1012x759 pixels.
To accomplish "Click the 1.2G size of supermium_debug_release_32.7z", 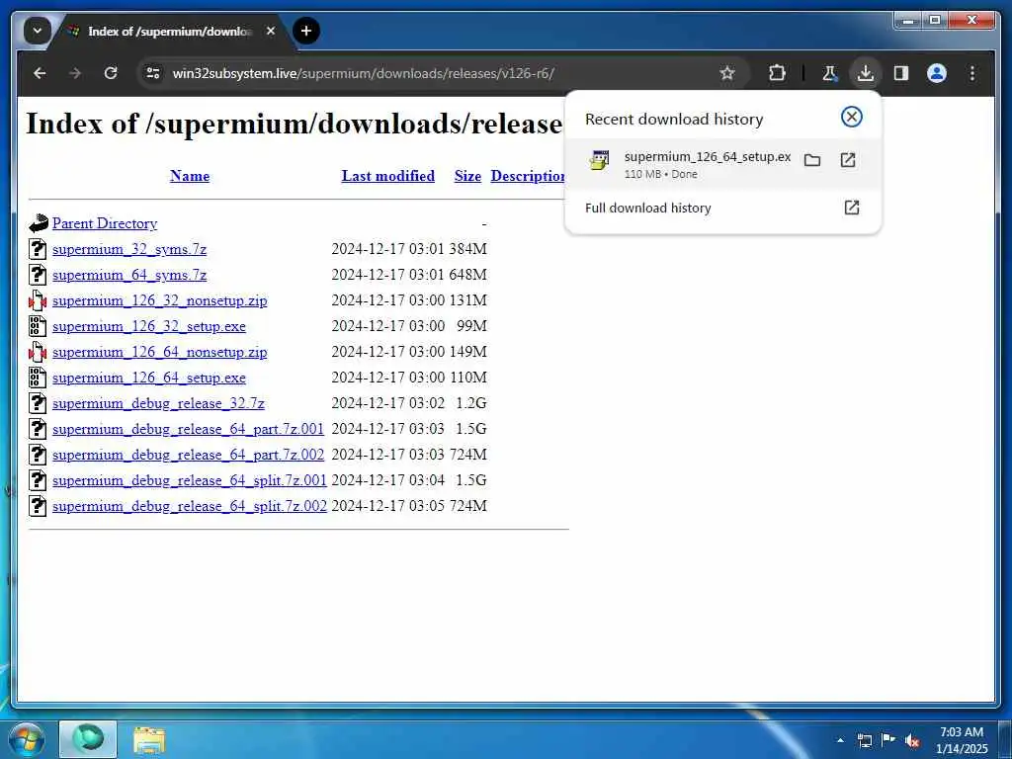I will [x=471, y=403].
